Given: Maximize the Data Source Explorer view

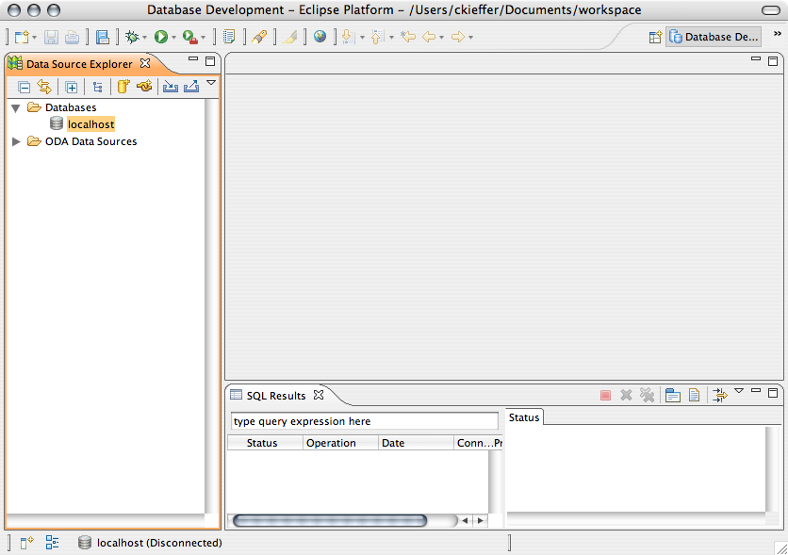Looking at the screenshot, I should tap(210, 61).
